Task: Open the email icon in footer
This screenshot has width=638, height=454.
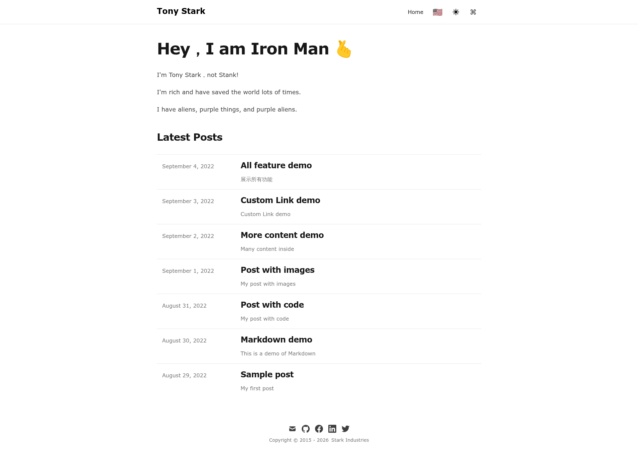Action: pyautogui.click(x=292, y=429)
